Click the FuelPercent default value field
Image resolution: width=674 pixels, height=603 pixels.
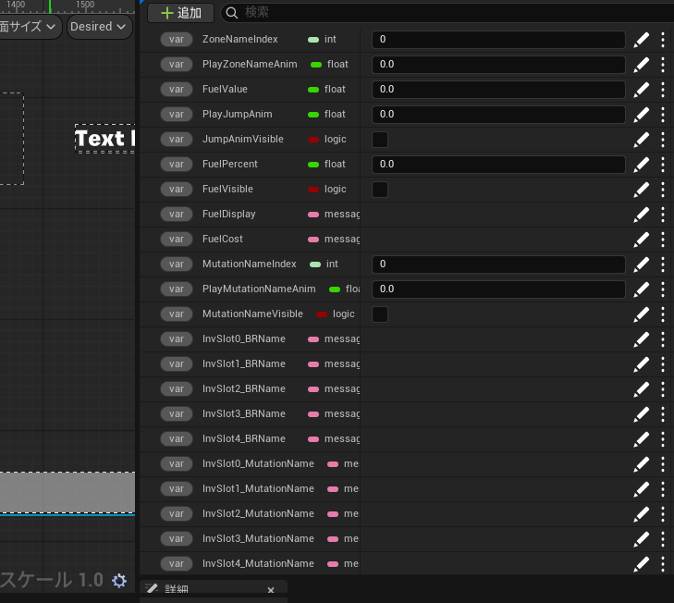498,165
